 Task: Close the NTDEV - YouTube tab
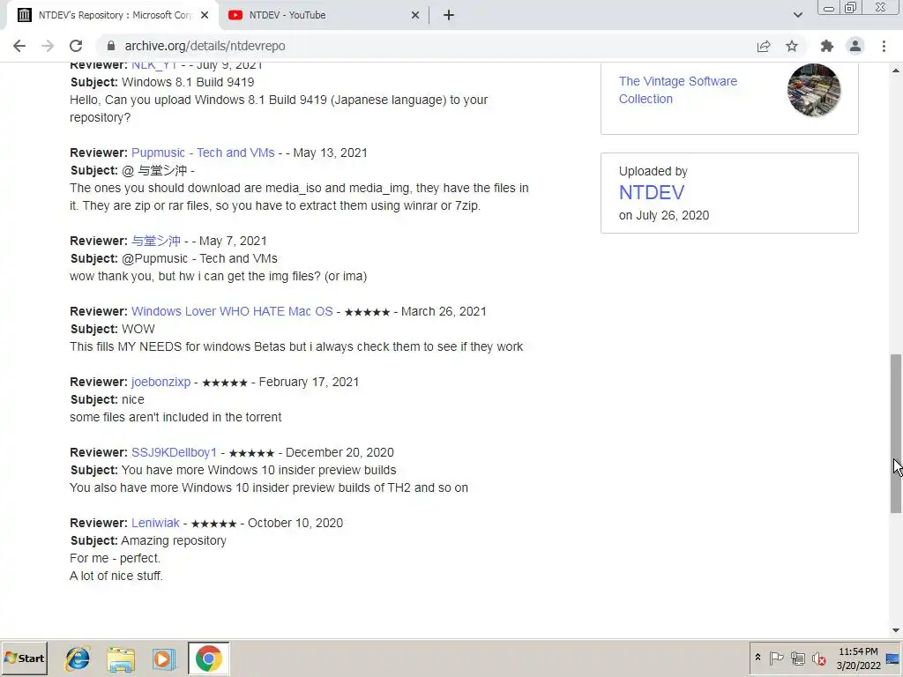(415, 16)
